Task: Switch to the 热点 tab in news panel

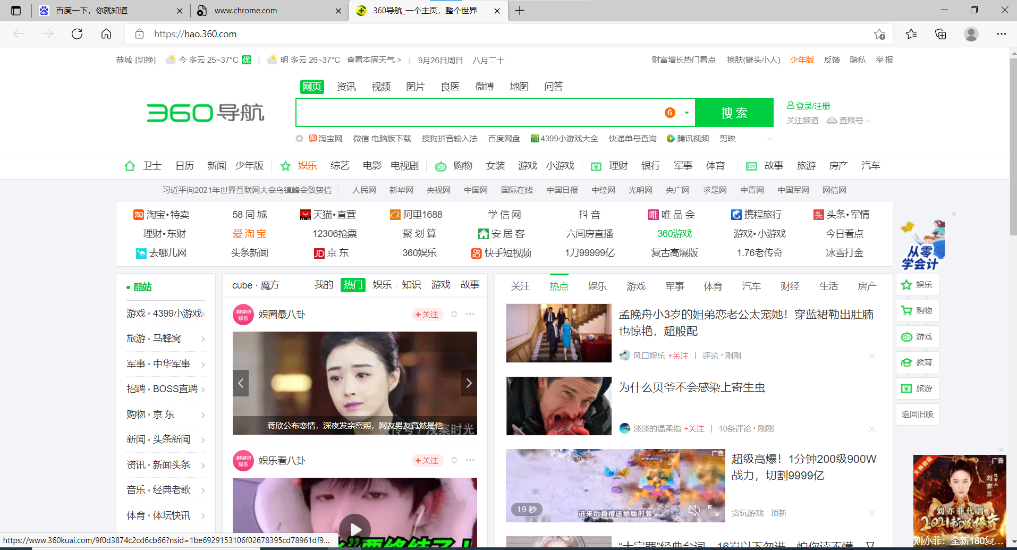Action: coord(558,285)
